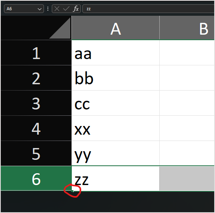Click the Enter checkmark icon in formula bar
The height and width of the screenshot is (213, 215).
pos(66,9)
